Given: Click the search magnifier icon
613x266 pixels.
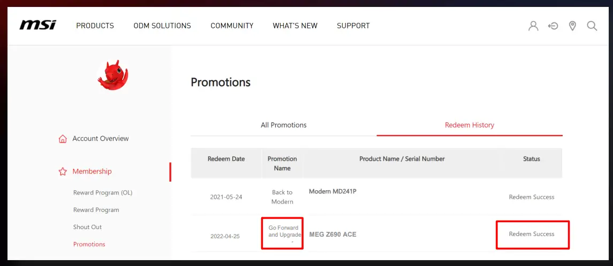Looking at the screenshot, I should [x=592, y=26].
